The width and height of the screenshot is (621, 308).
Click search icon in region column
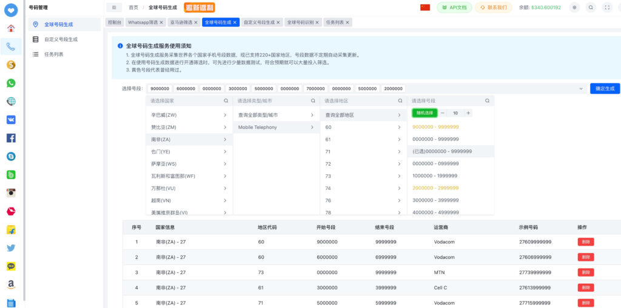click(x=400, y=101)
